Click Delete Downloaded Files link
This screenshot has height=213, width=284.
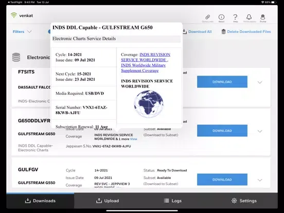tap(249, 31)
